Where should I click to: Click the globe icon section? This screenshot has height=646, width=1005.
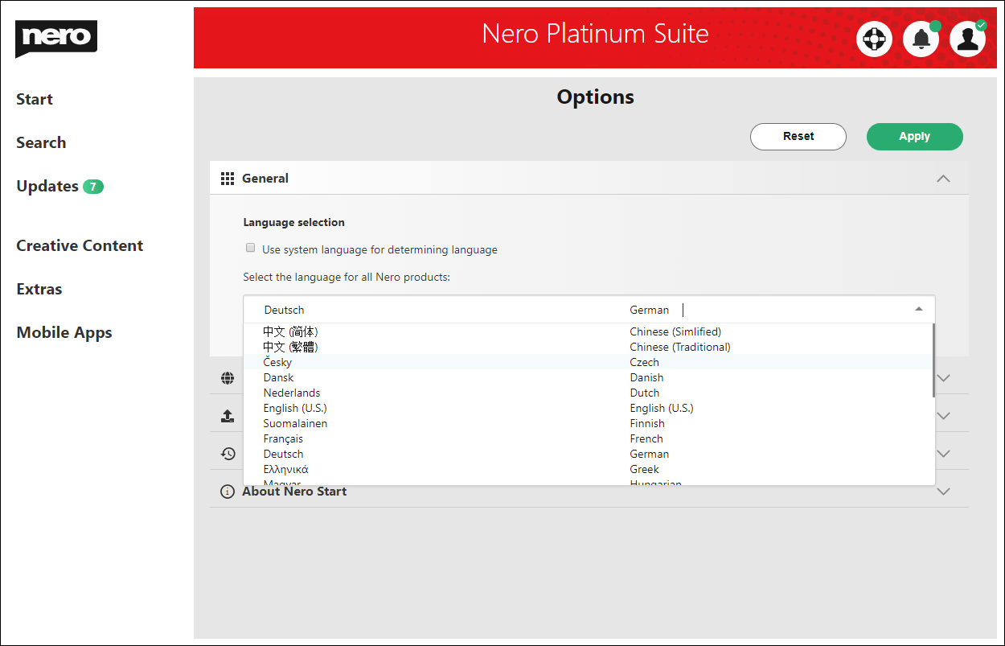[228, 378]
